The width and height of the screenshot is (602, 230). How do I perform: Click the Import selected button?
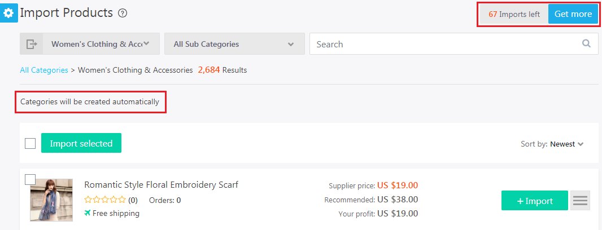81,143
